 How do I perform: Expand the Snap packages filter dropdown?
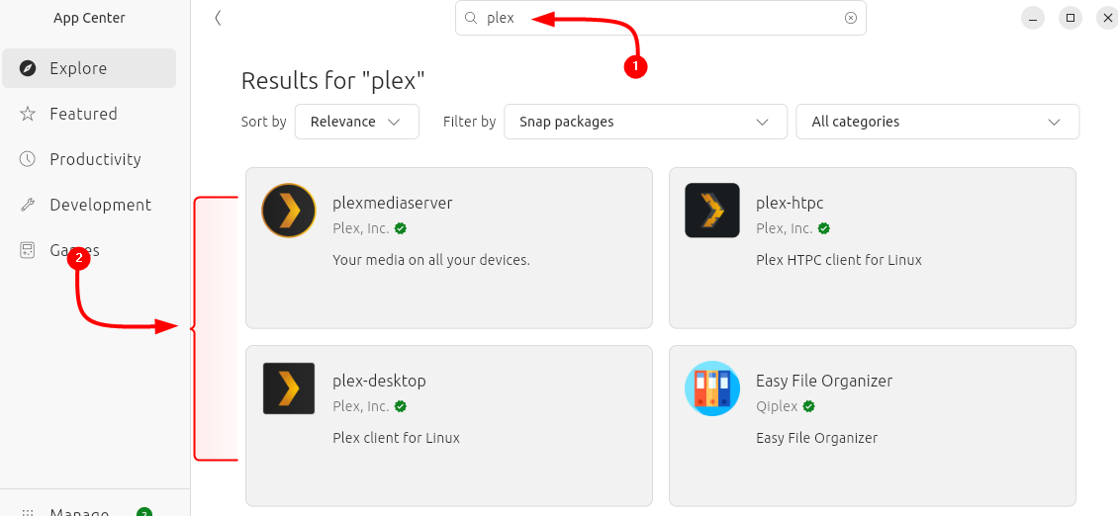point(645,122)
